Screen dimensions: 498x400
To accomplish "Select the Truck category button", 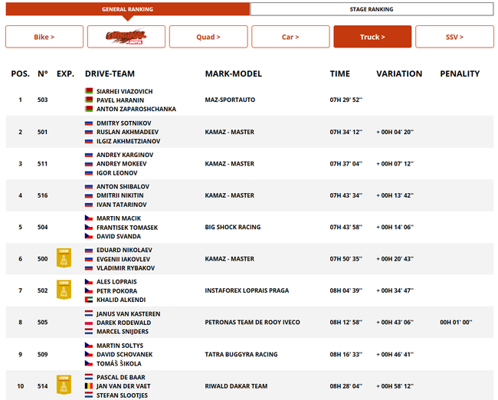I will (x=372, y=37).
